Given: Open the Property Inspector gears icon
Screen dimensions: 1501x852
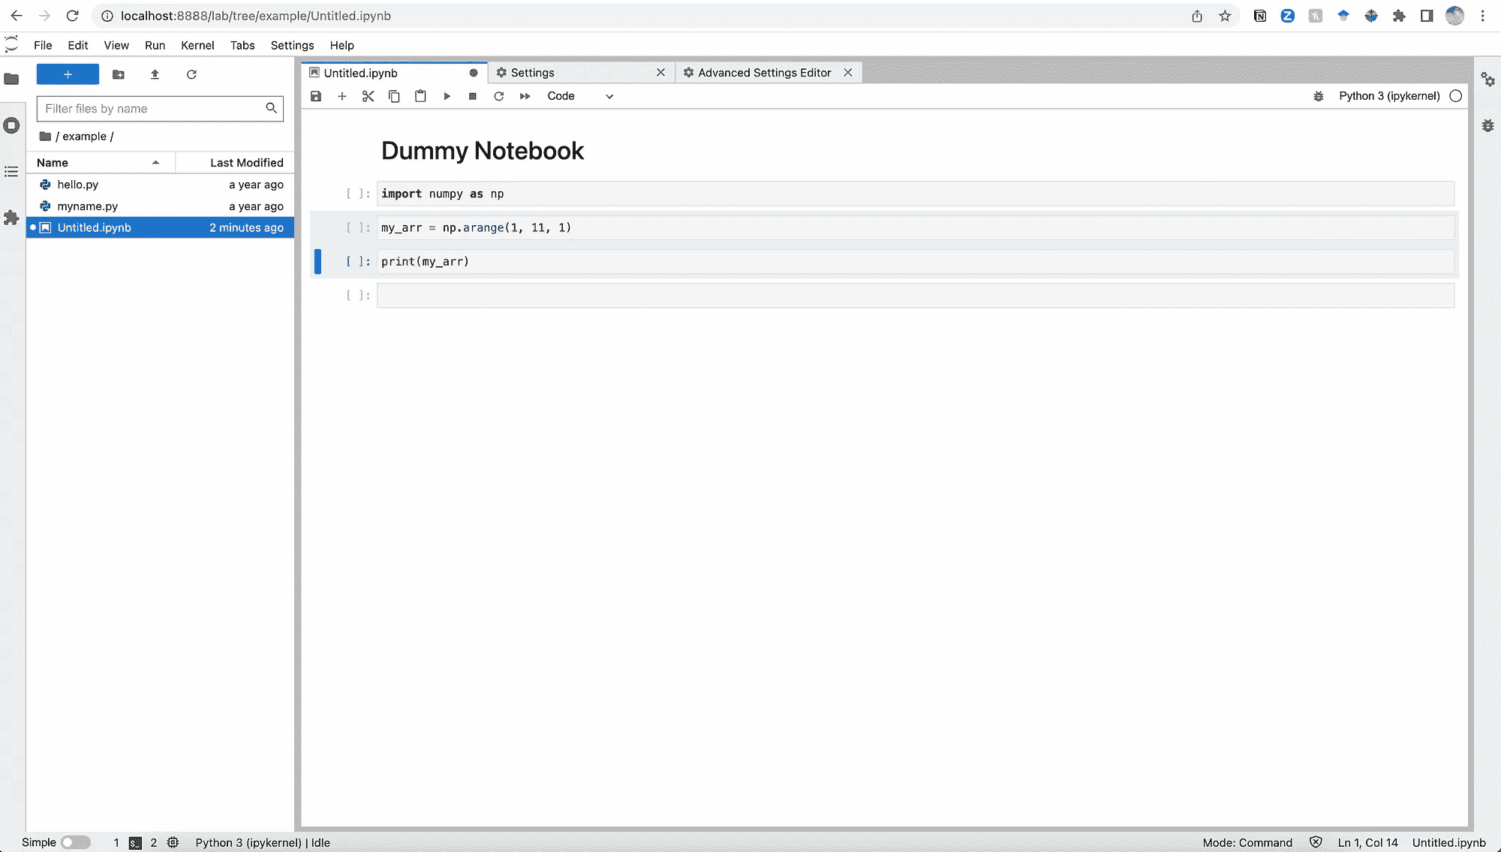Looking at the screenshot, I should click(1487, 79).
